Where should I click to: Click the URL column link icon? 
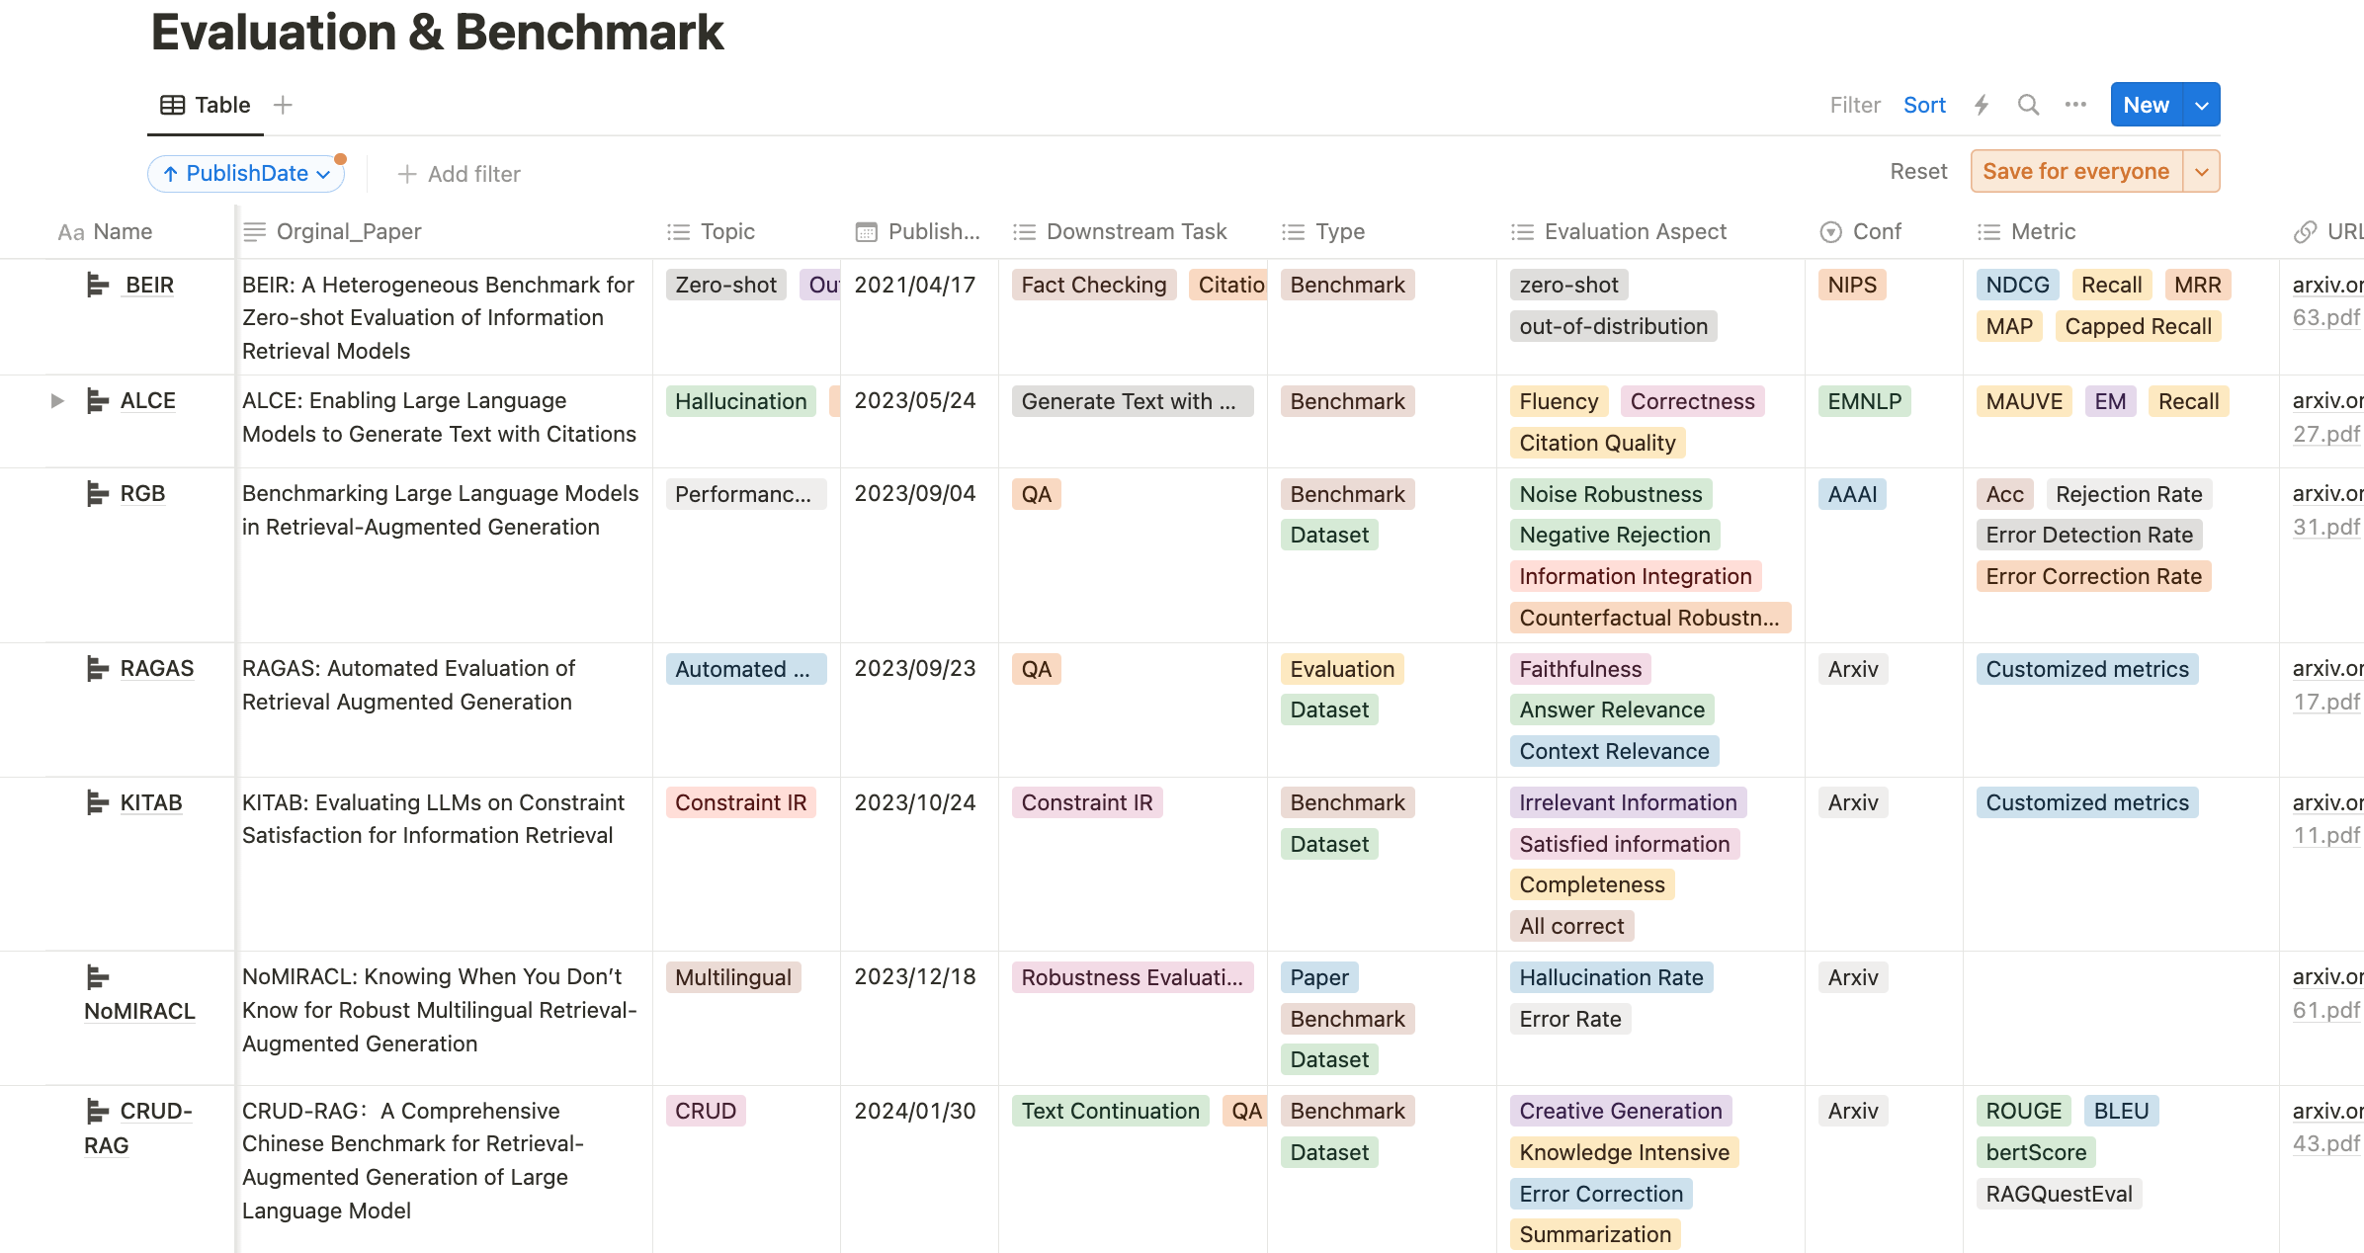pos(2305,232)
